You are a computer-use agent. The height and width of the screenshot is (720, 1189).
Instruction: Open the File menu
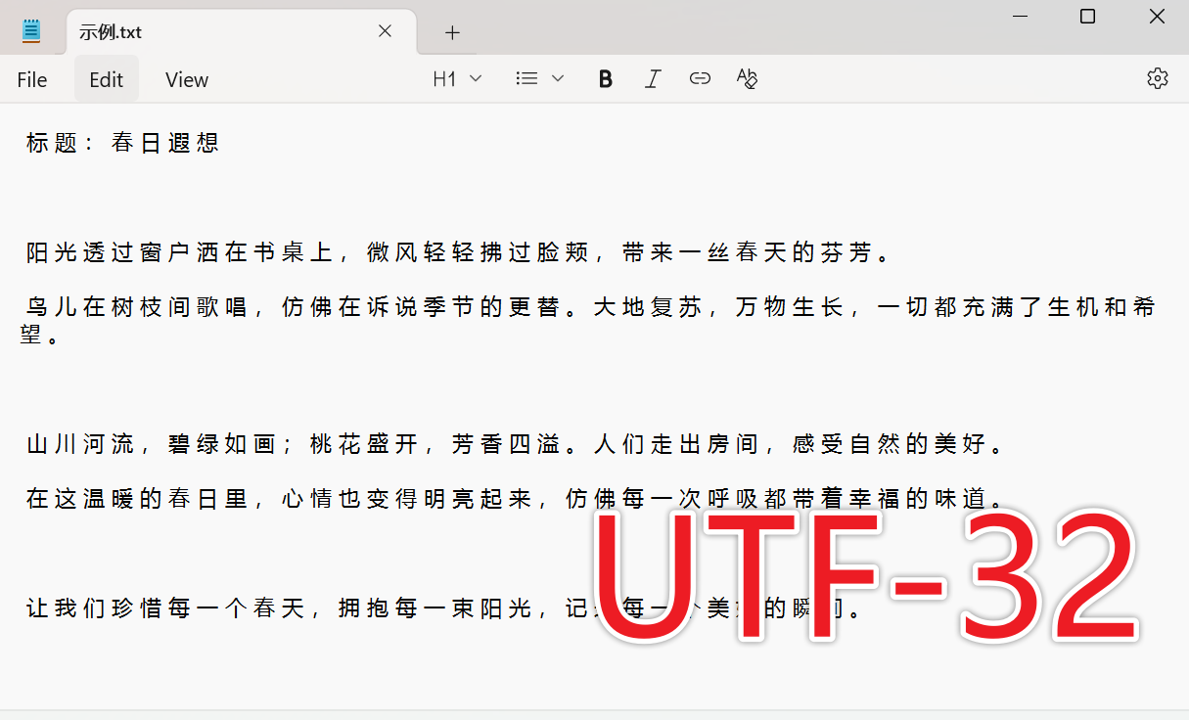coord(31,79)
